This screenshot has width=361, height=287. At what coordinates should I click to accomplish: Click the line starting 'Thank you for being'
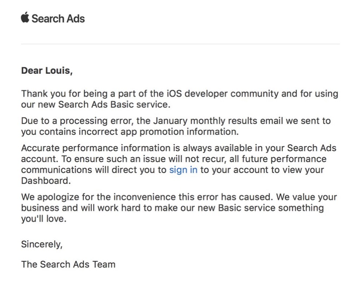(179, 94)
